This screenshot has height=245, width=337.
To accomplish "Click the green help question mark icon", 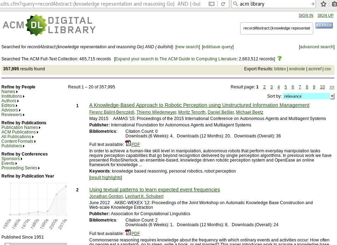I will tap(280, 59).
